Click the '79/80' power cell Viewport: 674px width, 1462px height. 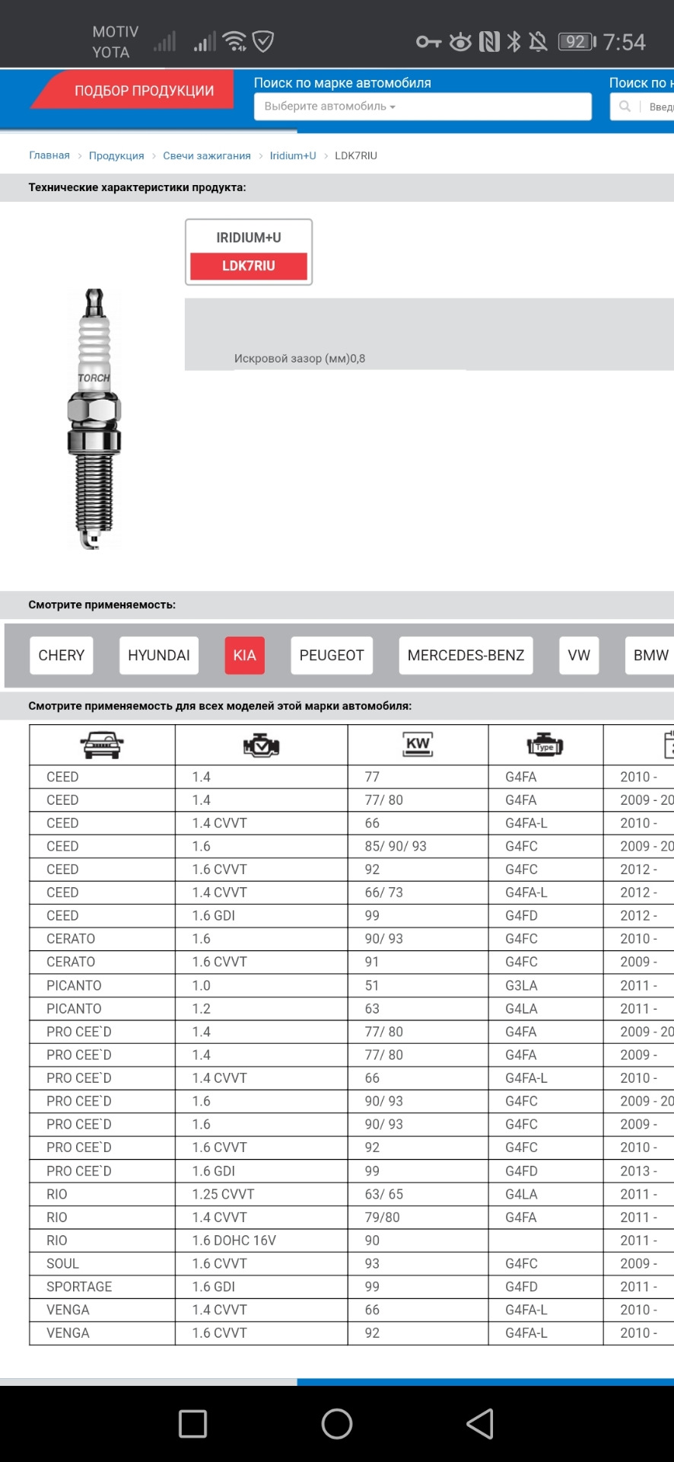[x=418, y=1218]
